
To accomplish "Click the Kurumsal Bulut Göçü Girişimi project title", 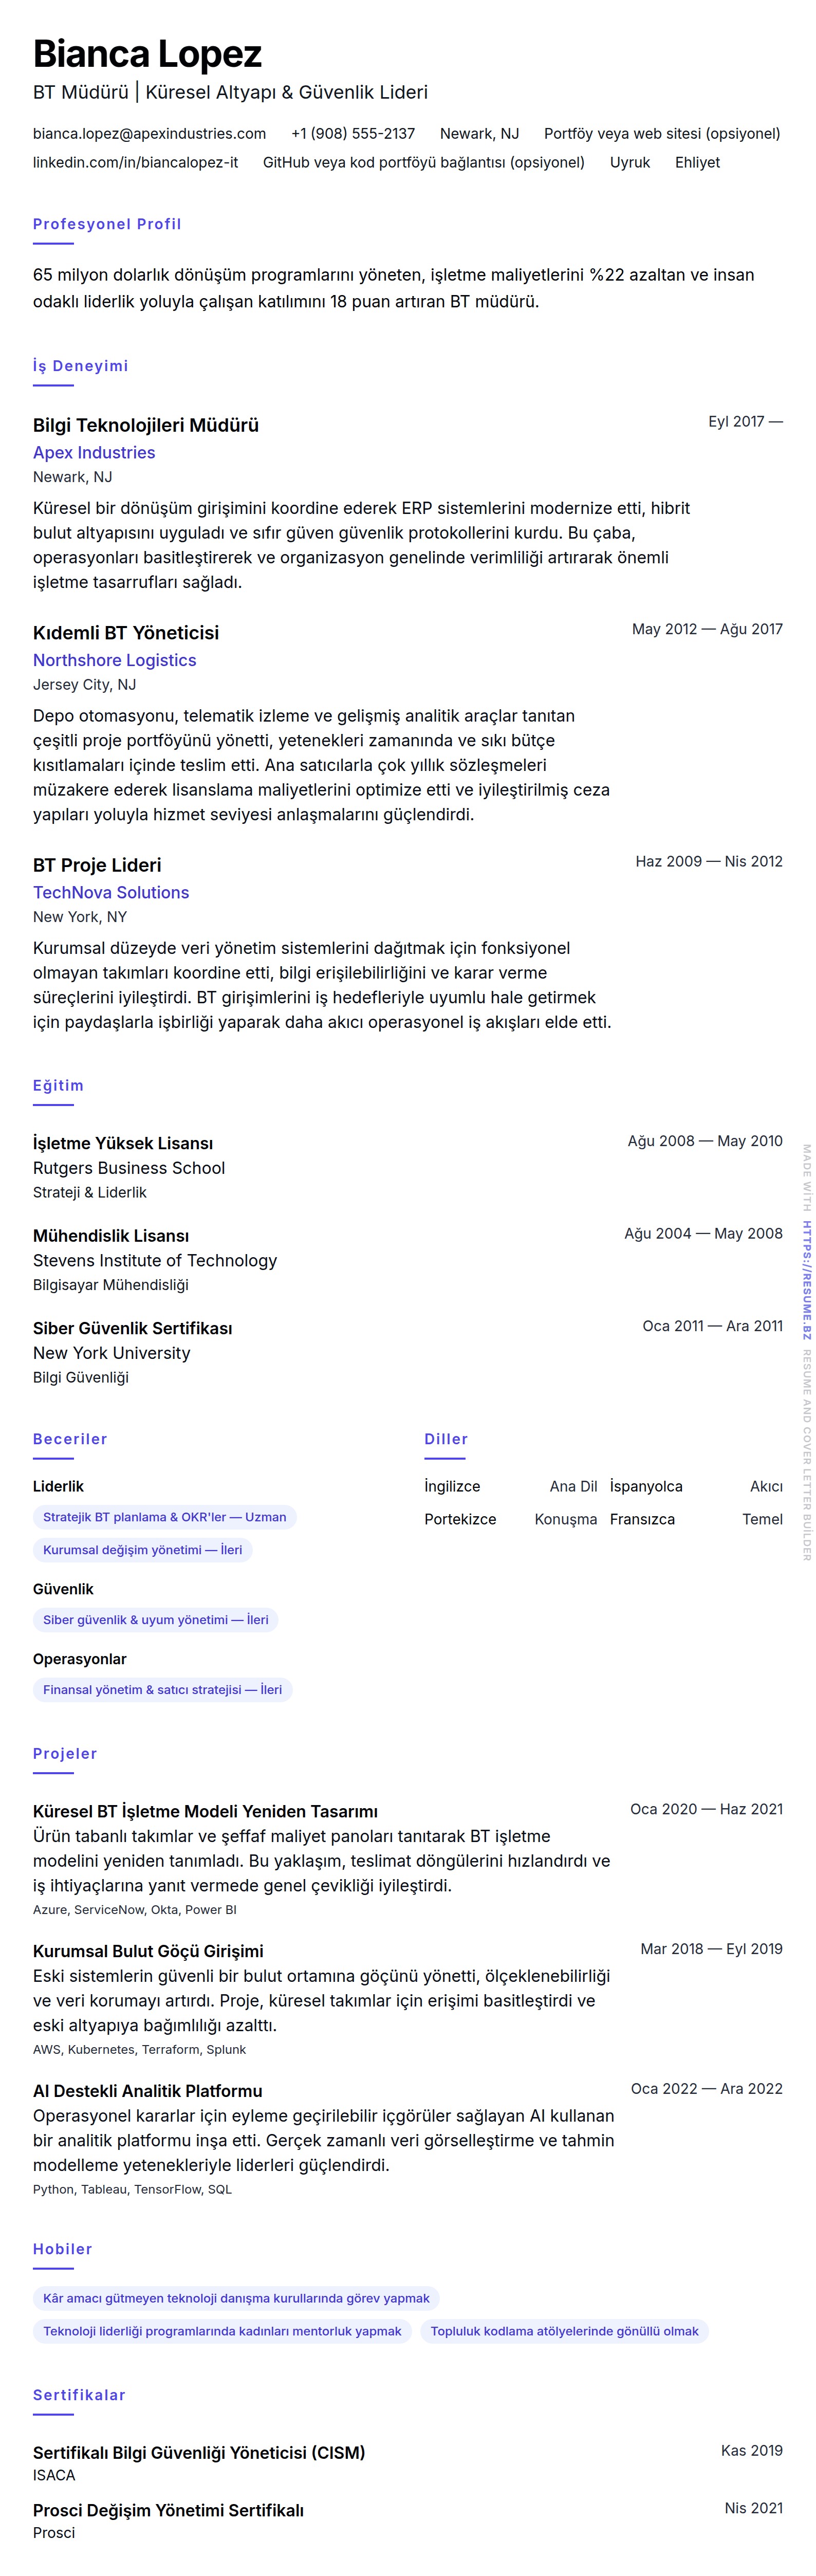I will tap(148, 1951).
